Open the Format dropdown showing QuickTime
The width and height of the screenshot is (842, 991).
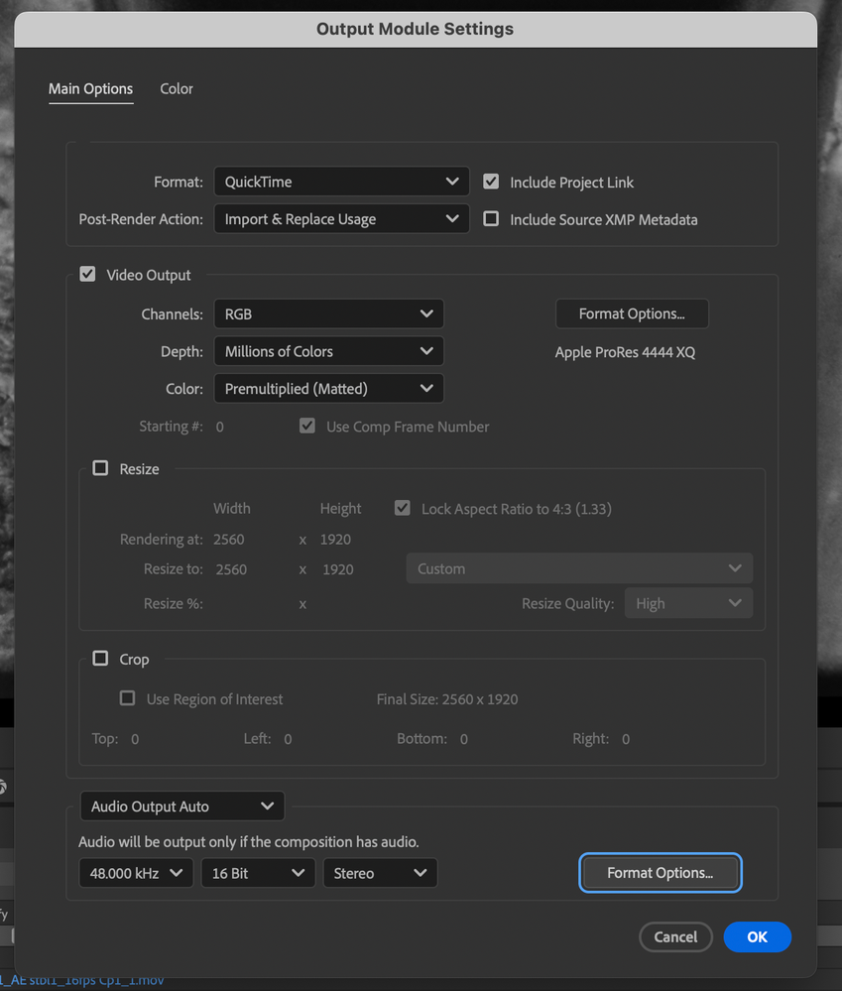341,182
